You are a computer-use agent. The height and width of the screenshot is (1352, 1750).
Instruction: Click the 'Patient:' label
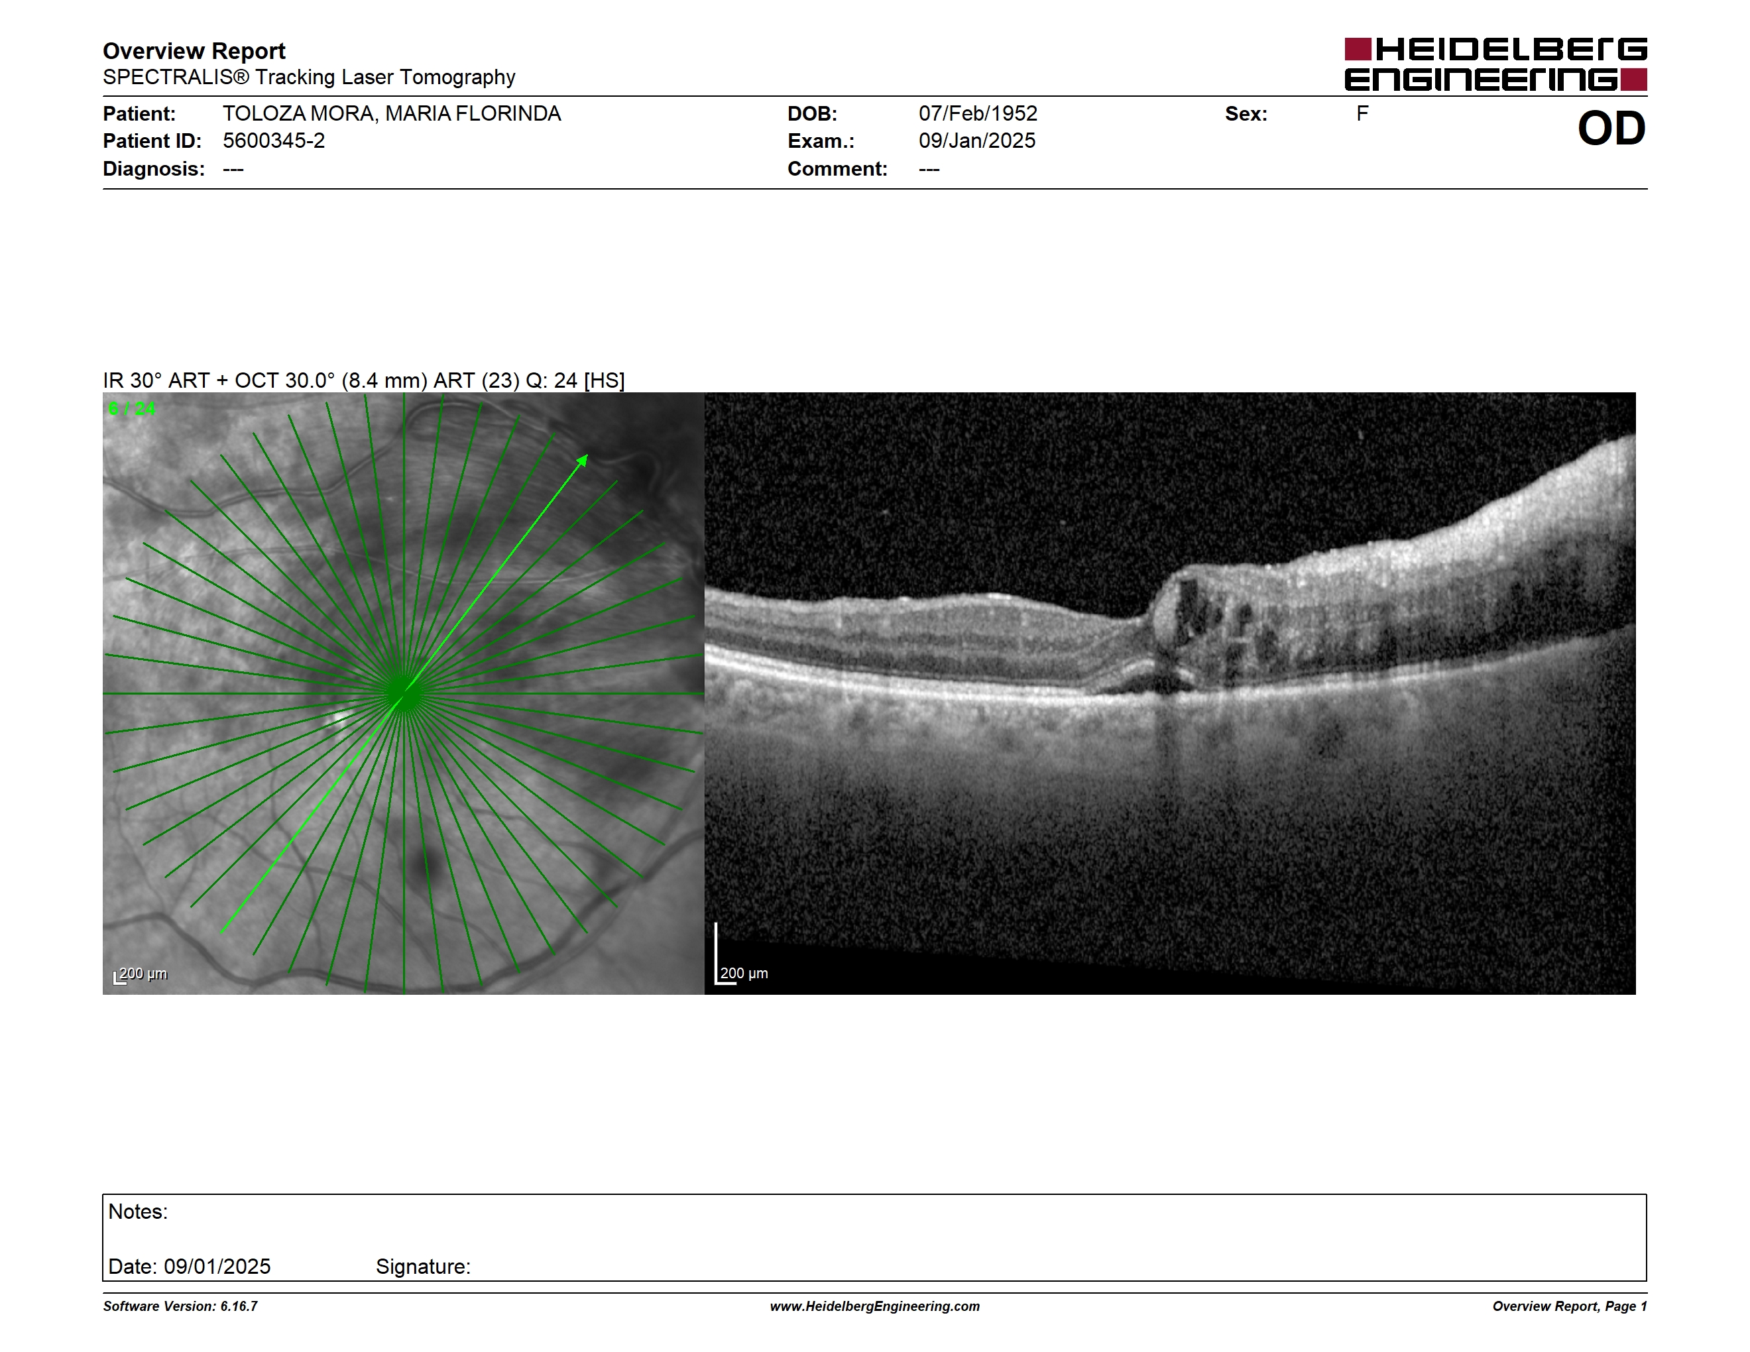pyautogui.click(x=139, y=114)
